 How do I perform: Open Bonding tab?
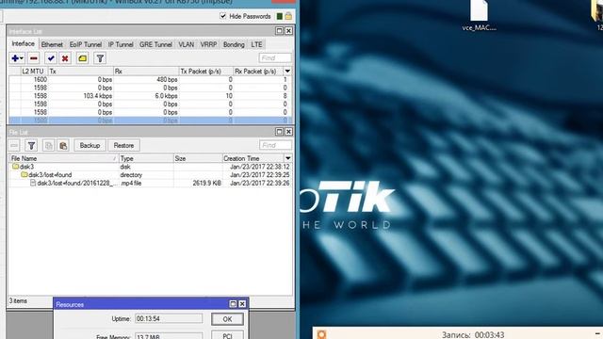tap(234, 44)
